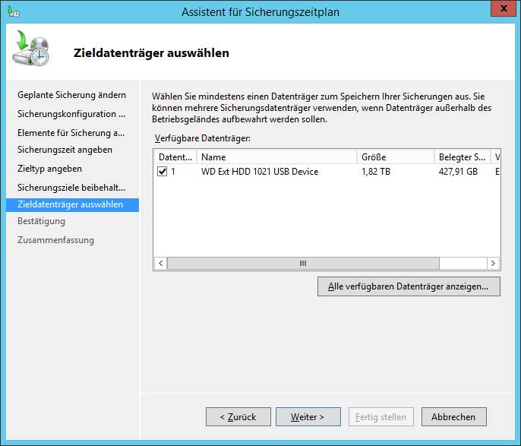Select the Sicherungskonfiguration step
The image size is (521, 446).
[x=71, y=114]
